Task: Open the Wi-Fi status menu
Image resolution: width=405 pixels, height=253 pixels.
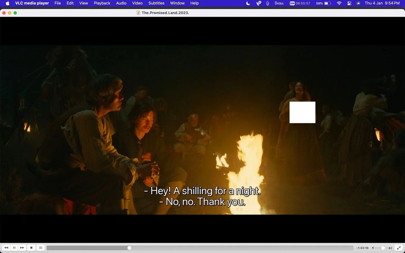Action: point(339,3)
